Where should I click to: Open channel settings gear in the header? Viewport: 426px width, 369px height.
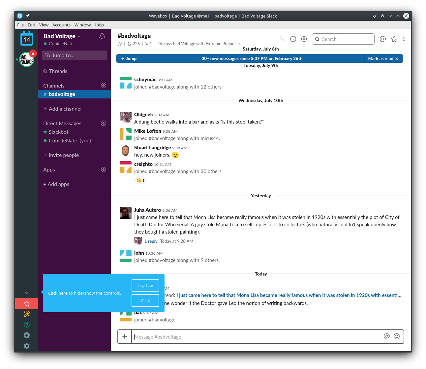pos(304,39)
